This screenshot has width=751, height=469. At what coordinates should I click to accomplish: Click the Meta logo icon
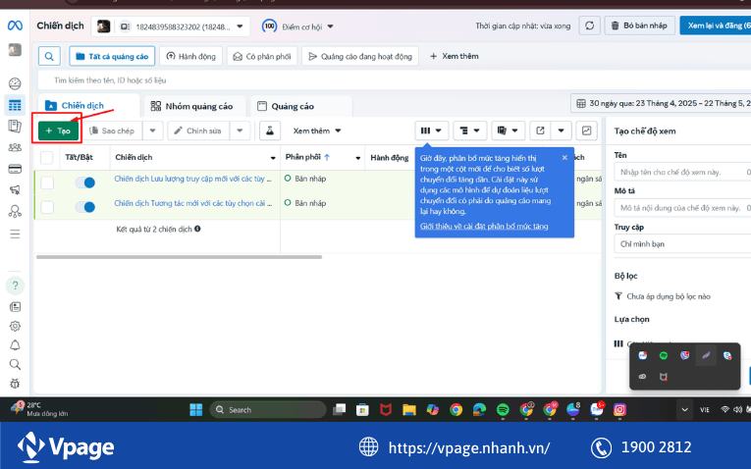tap(15, 26)
